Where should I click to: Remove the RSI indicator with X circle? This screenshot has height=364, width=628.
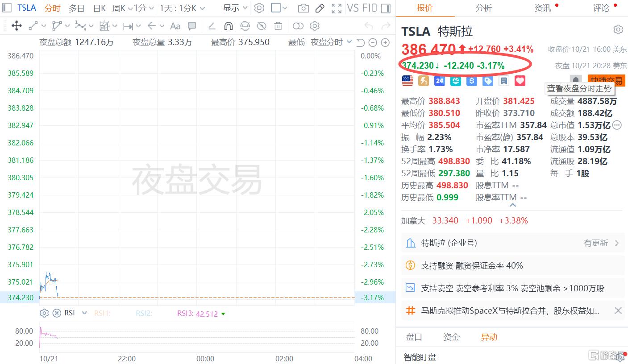coord(57,313)
